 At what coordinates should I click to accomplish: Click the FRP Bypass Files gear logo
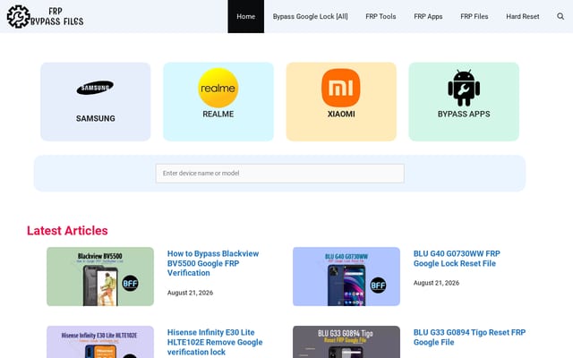(18, 16)
